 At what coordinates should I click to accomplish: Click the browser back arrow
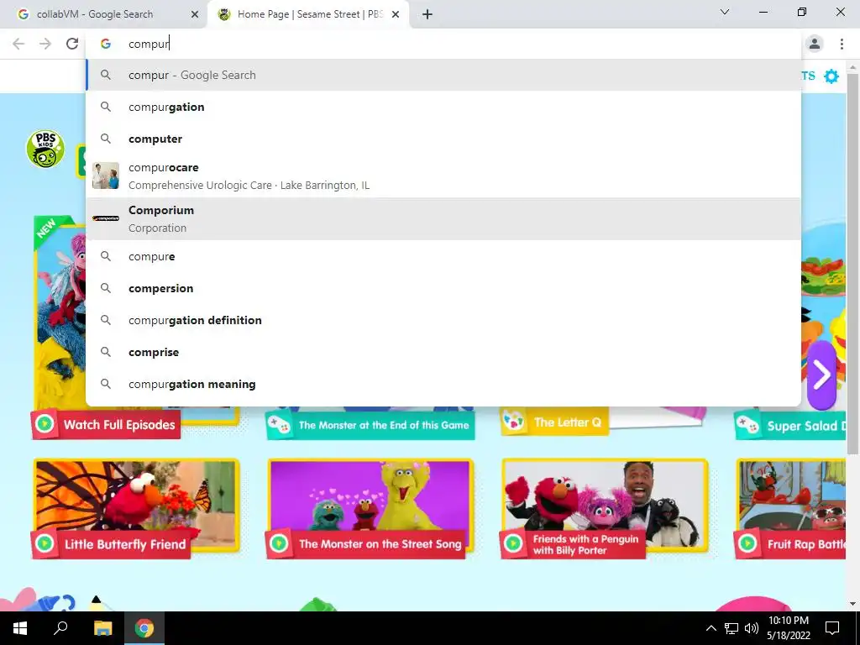tap(18, 44)
